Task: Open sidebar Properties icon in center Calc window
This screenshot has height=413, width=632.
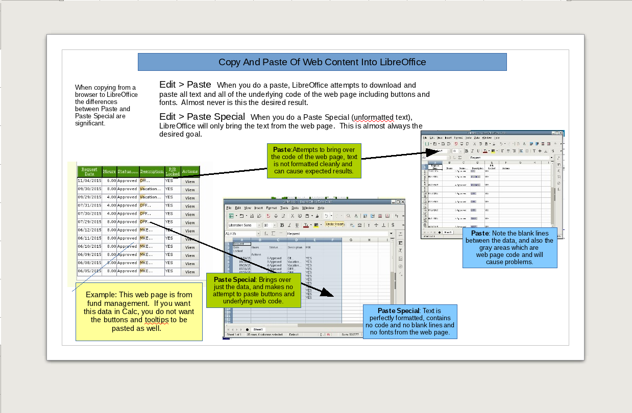Action: 400,243
